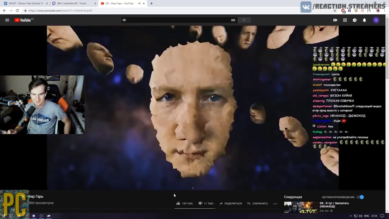This screenshot has height=219, width=389.
Task: Mute tab via speaker icon on YouTube tab
Action: tap(139, 3)
